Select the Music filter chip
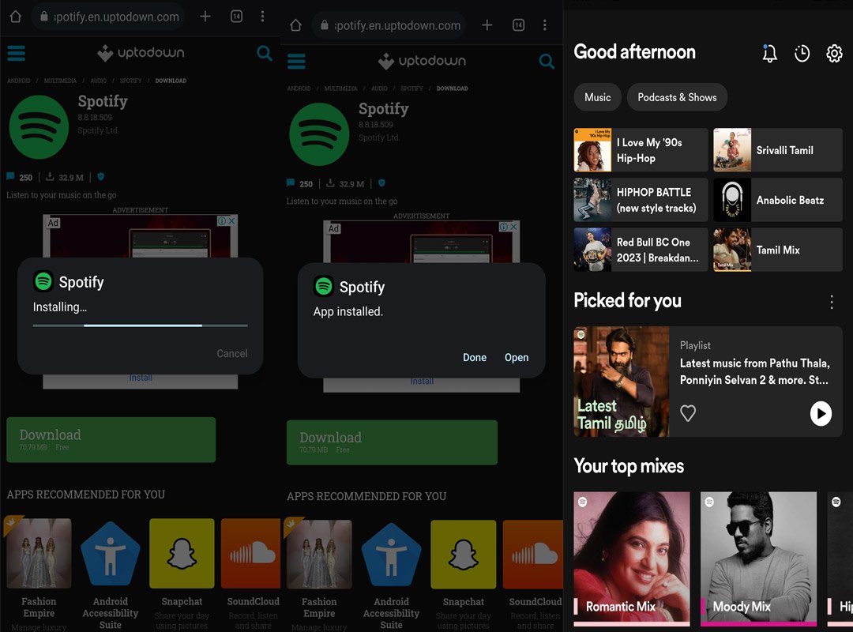Image resolution: width=853 pixels, height=632 pixels. tap(597, 97)
